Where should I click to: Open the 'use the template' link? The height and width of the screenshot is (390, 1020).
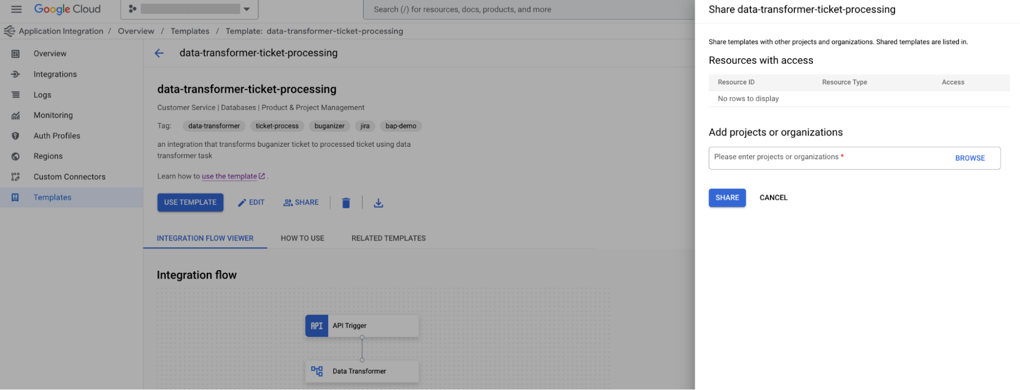[x=229, y=176]
